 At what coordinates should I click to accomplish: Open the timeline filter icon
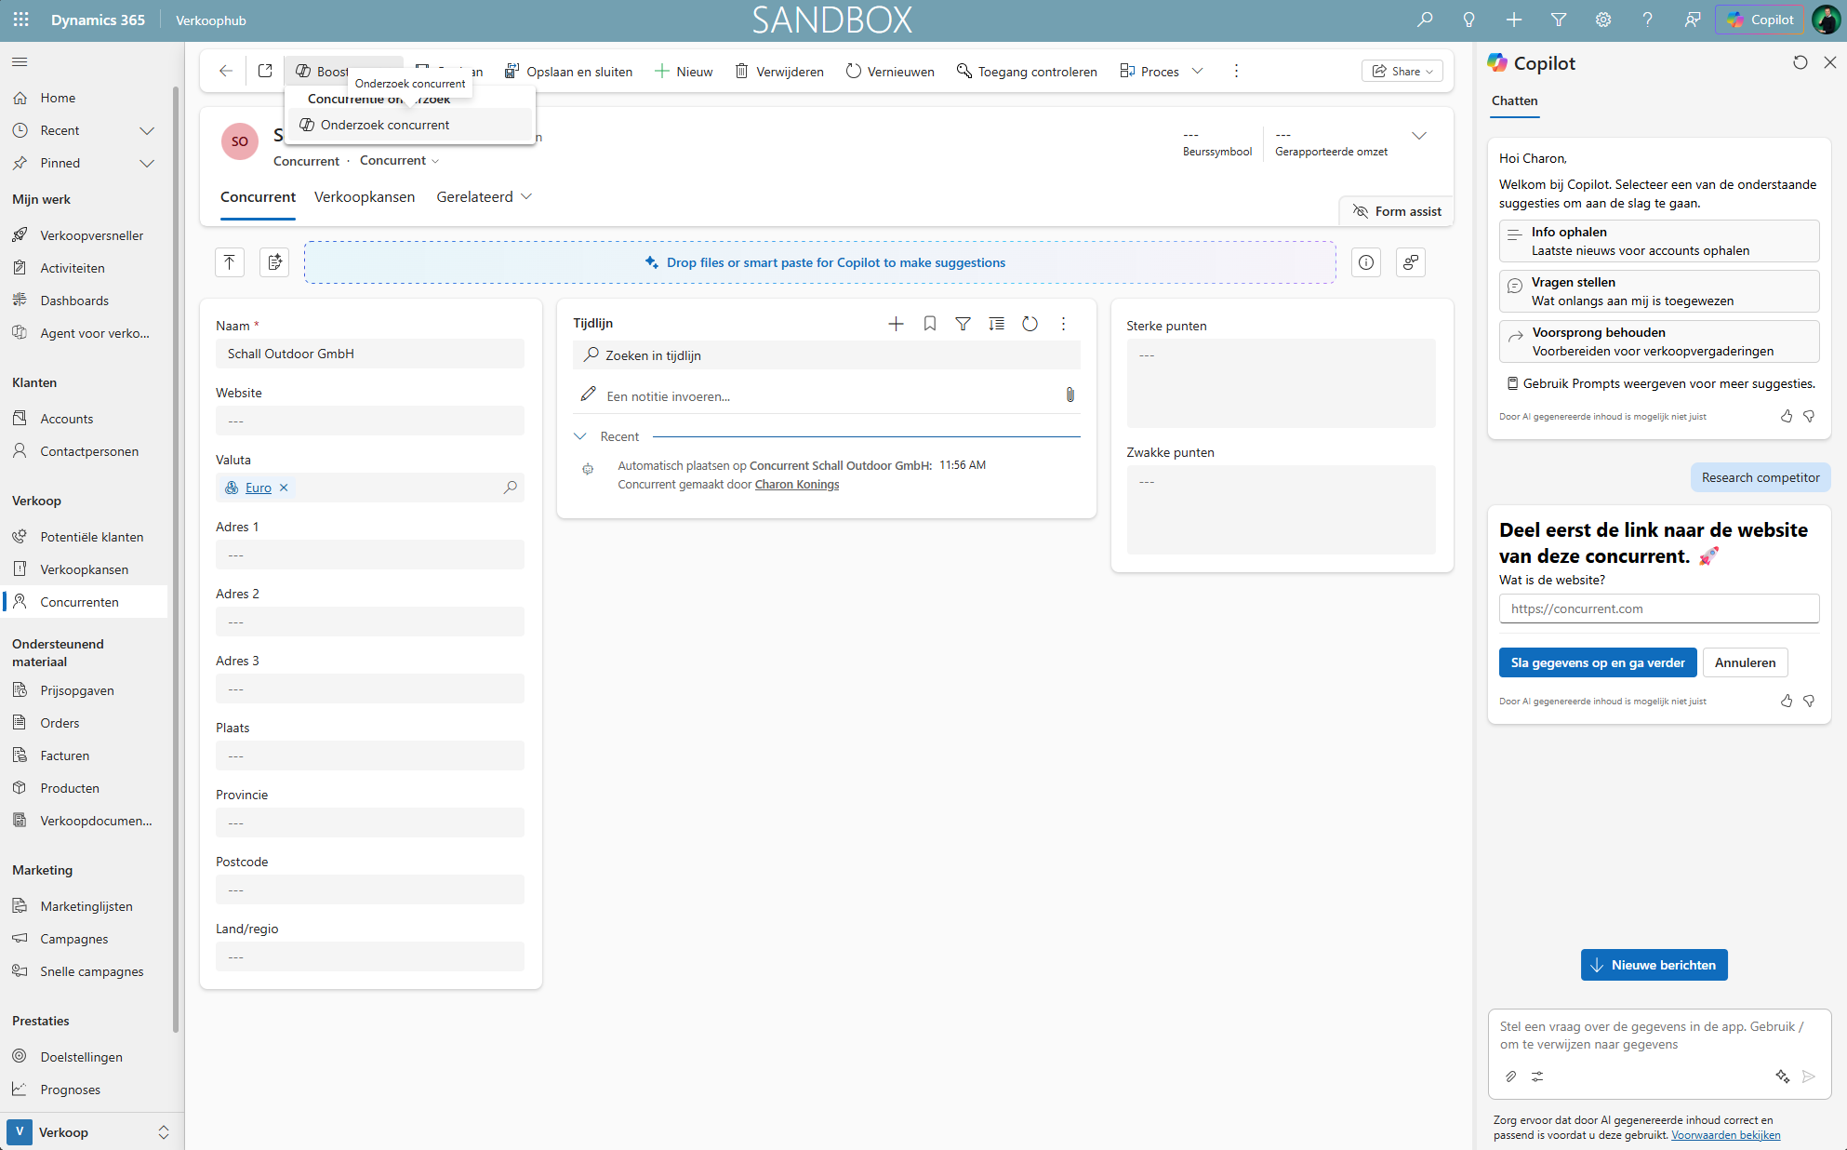pyautogui.click(x=963, y=324)
